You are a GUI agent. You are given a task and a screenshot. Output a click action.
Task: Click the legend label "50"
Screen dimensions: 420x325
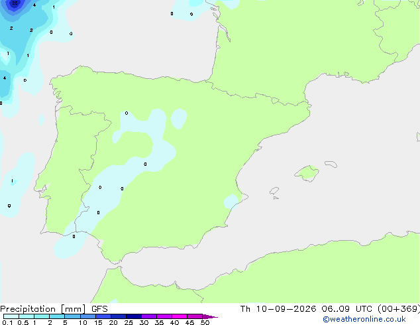[205, 322]
